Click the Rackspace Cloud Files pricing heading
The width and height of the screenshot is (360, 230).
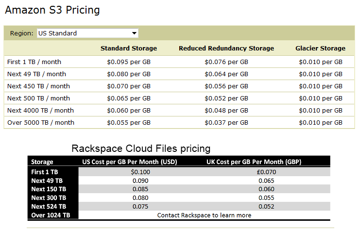pos(141,148)
